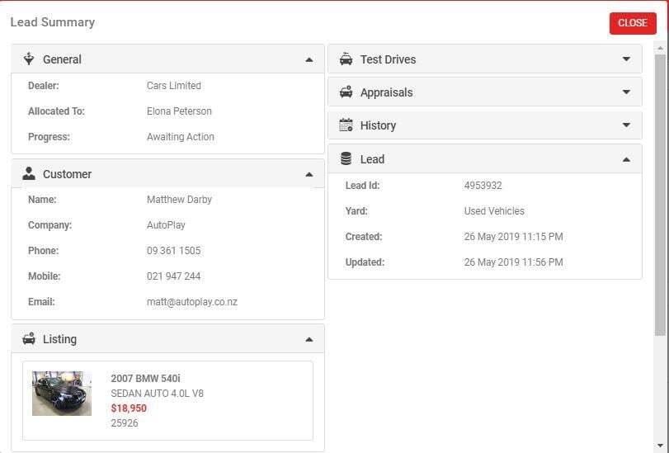Select the dealer value Cars Limited

point(174,85)
